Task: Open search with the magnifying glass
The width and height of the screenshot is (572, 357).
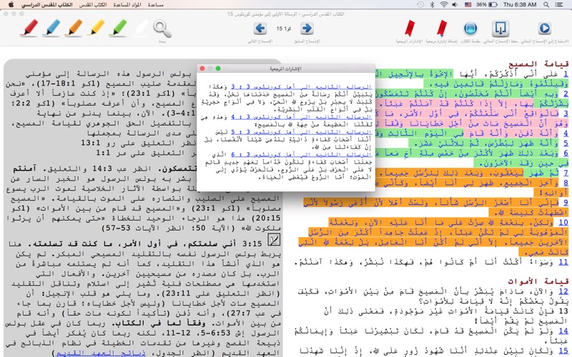Action: (162, 29)
